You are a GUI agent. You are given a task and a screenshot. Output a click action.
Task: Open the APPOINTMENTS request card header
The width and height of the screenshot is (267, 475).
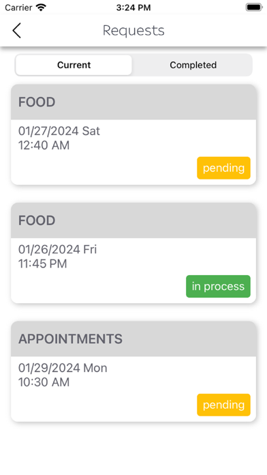coord(133,339)
